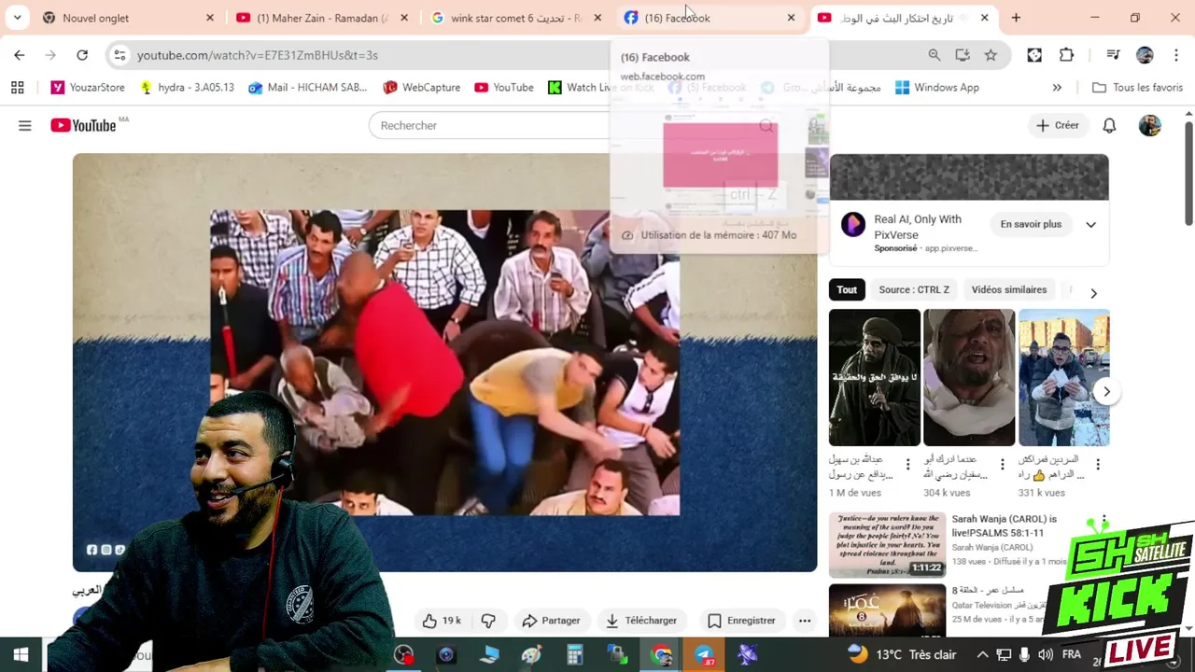Screen dimensions: 1195x672
Task: Open the WebCapture bookmark
Action: [421, 88]
